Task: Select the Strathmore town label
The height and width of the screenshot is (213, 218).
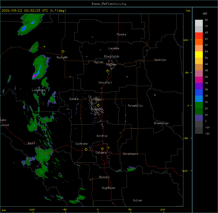Action: pos(130,154)
